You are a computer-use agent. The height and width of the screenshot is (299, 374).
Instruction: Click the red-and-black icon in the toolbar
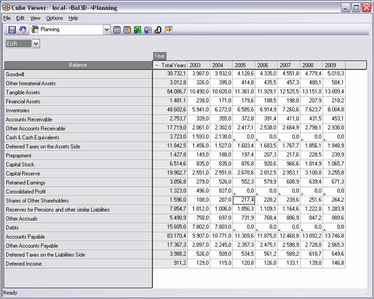[158, 29]
